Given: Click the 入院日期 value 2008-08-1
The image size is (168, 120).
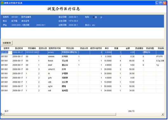Looking at the screenshot, I should pyautogui.click(x=41, y=25).
